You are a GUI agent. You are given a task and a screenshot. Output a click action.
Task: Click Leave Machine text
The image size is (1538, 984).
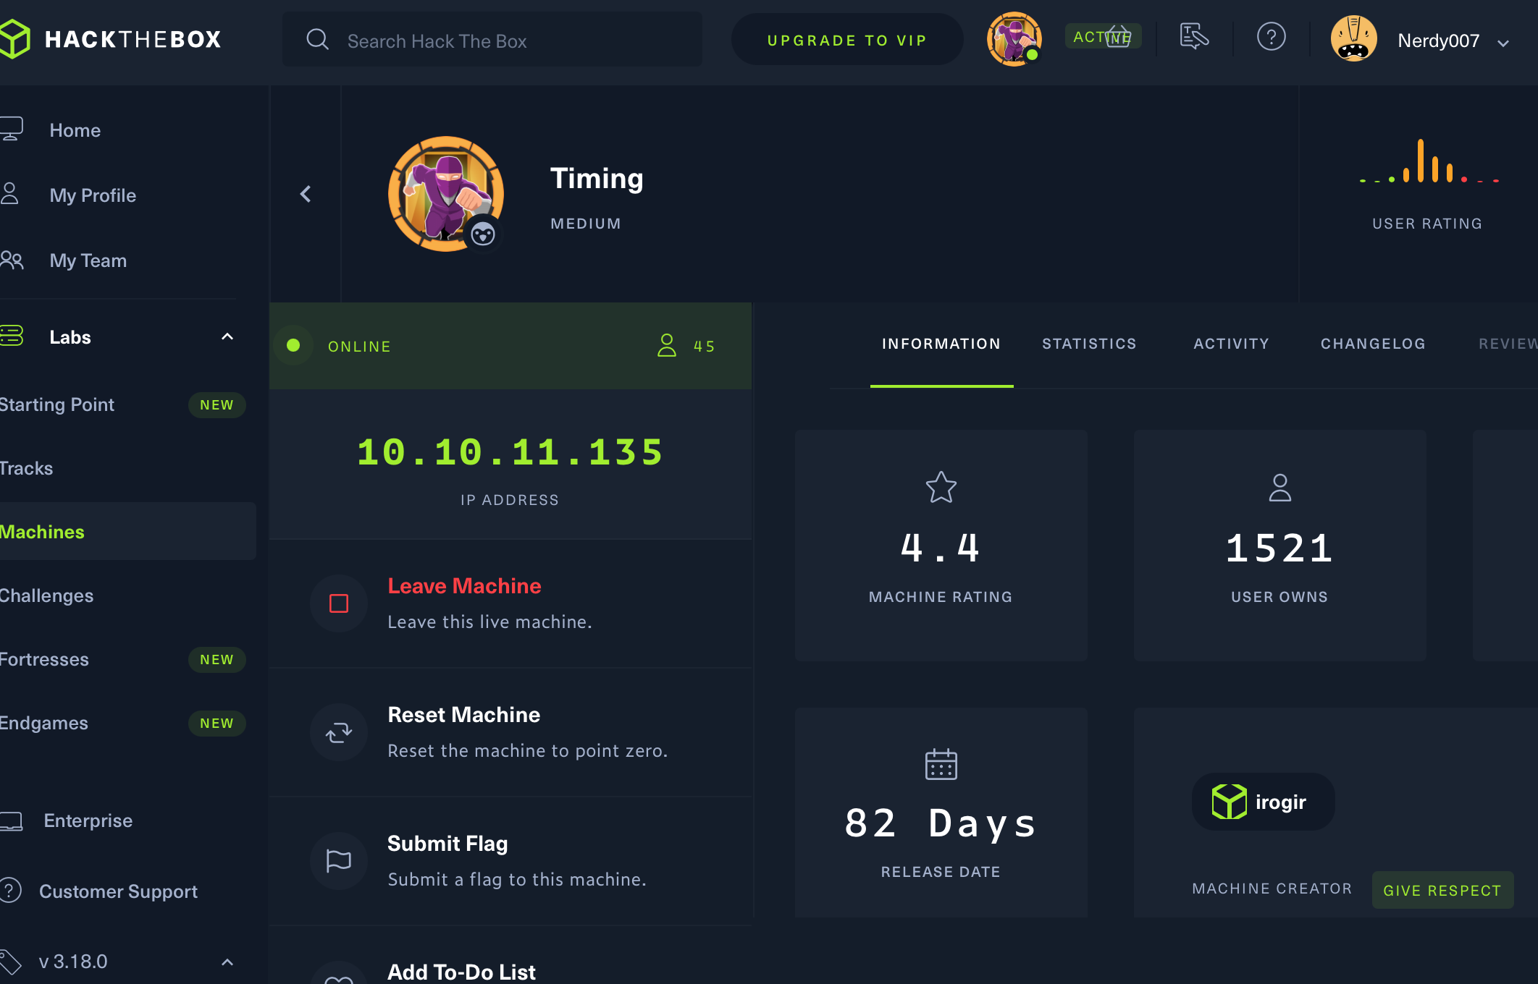pos(464,586)
